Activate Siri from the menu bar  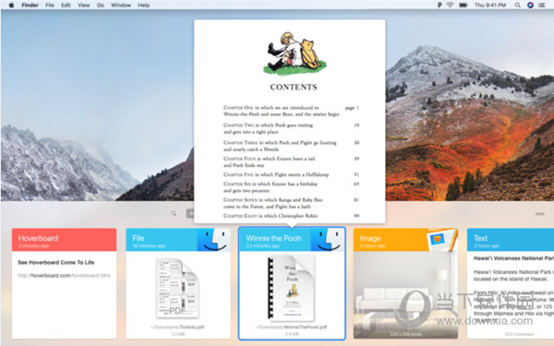pyautogui.click(x=530, y=5)
